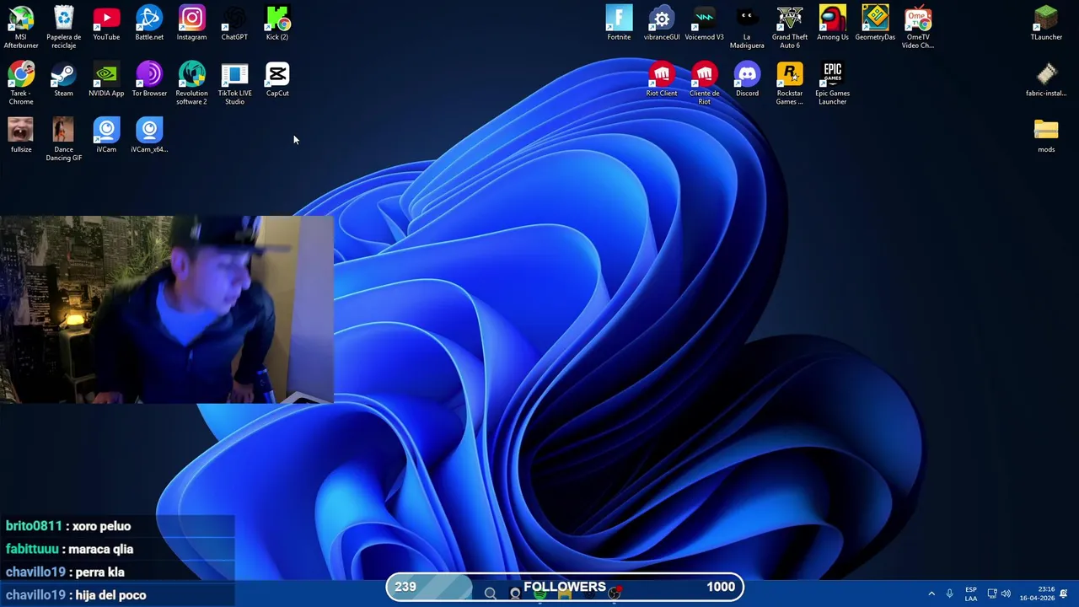Open Rockstar Games Launcher icon
The image size is (1079, 607).
click(790, 83)
